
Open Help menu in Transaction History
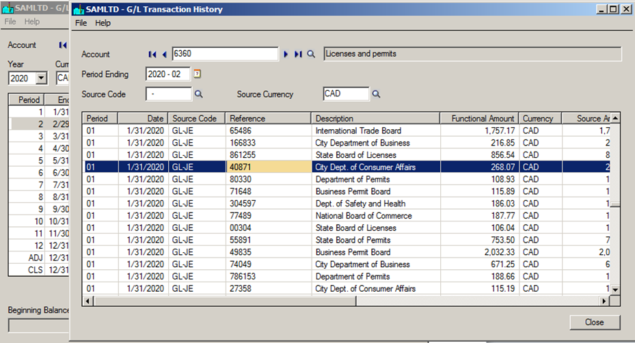[x=103, y=23]
